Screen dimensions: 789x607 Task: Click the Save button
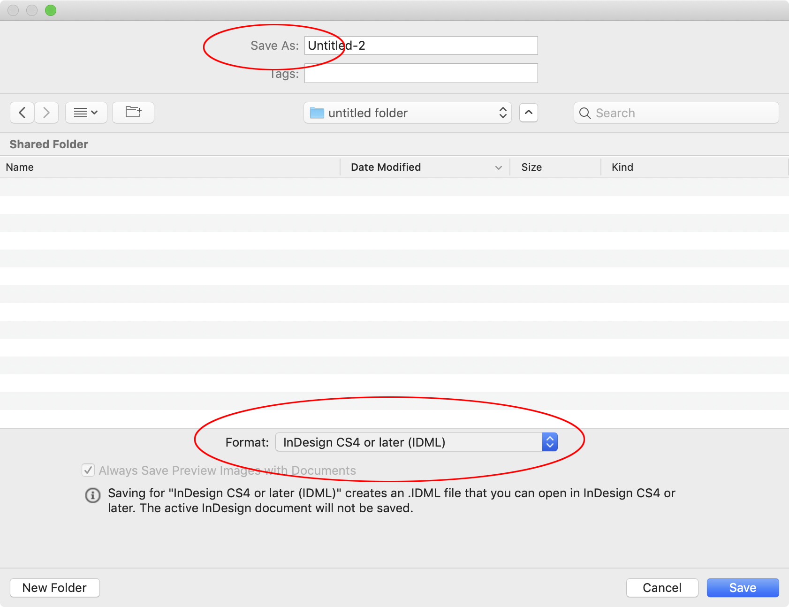tap(743, 587)
